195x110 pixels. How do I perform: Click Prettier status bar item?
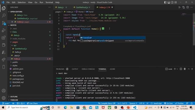pyautogui.click(x=179, y=103)
